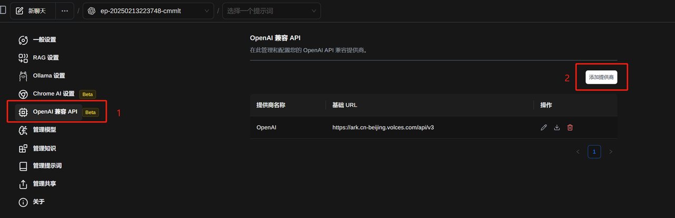Expand the 选择一个提示词 prompt dropdown

tap(272, 11)
